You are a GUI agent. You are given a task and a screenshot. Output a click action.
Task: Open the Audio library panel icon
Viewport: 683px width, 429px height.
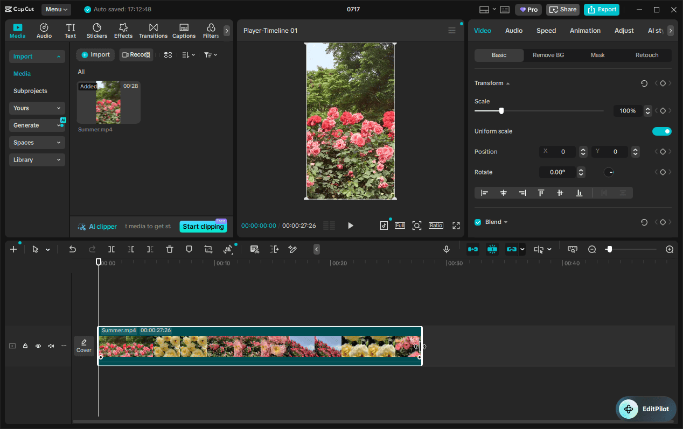[x=44, y=31]
